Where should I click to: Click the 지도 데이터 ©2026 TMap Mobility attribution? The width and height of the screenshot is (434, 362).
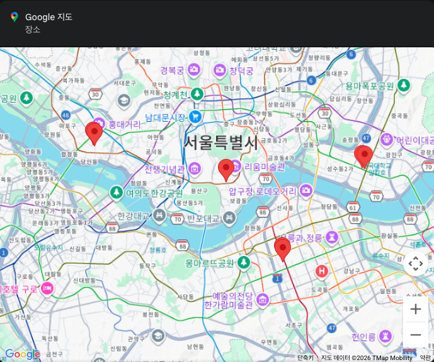367,358
